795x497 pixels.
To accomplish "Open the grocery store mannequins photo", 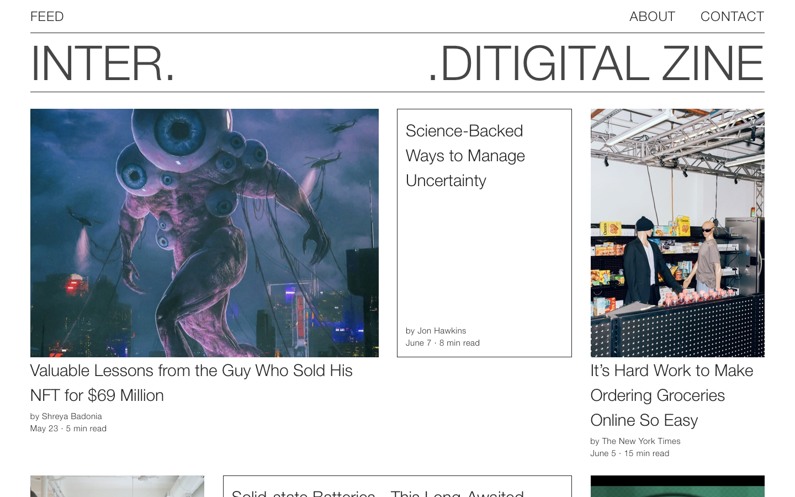I will (677, 233).
